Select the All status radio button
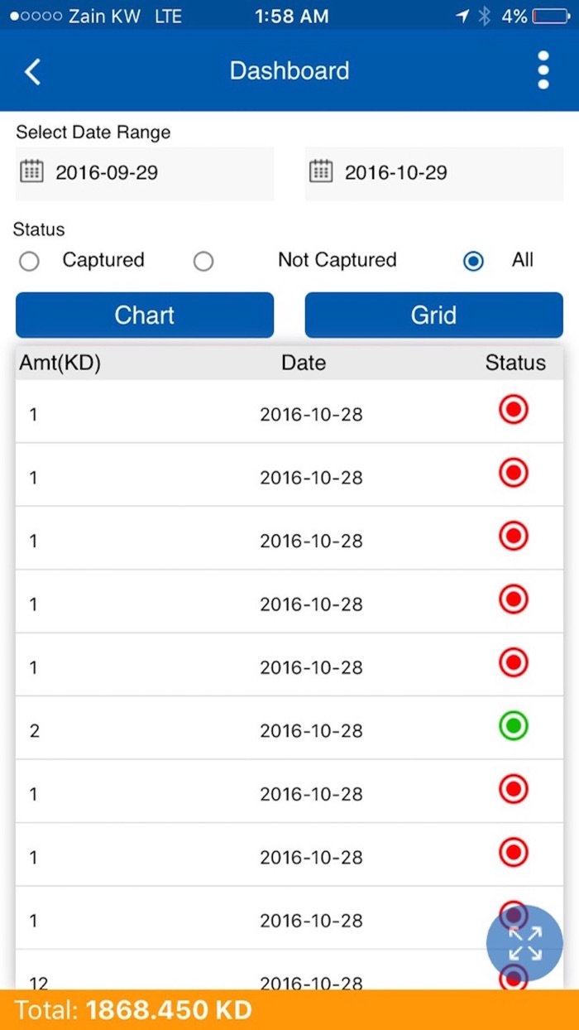 pyautogui.click(x=474, y=262)
